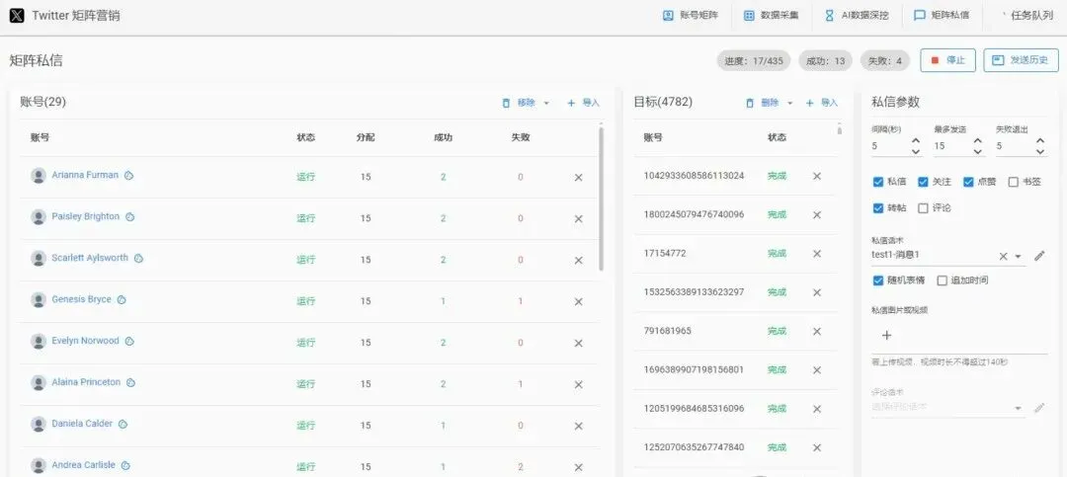Remove Scarlett Aylsworth account row
The width and height of the screenshot is (1067, 477).
click(x=578, y=260)
